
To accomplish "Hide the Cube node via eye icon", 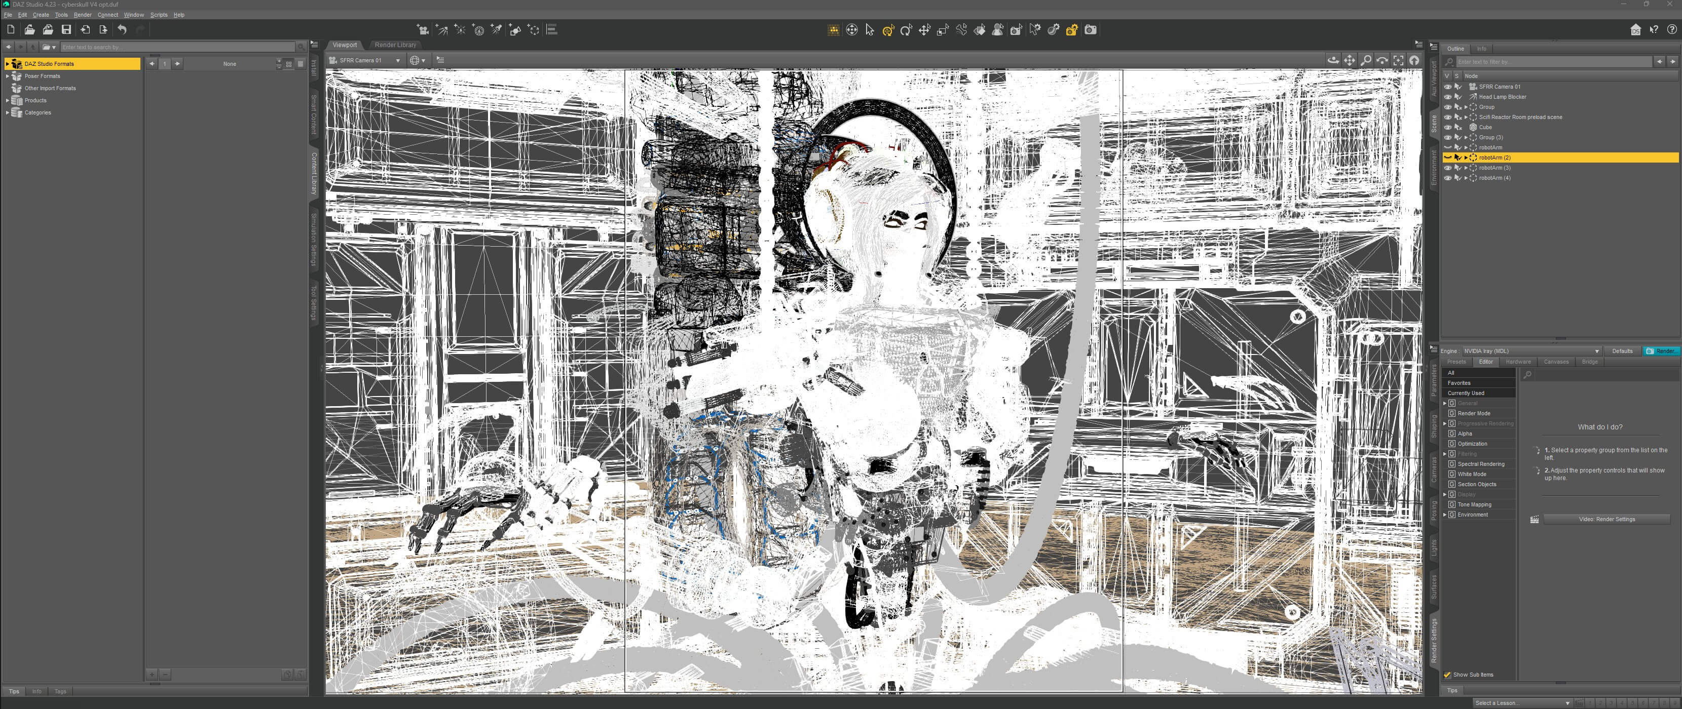I will pyautogui.click(x=1447, y=127).
